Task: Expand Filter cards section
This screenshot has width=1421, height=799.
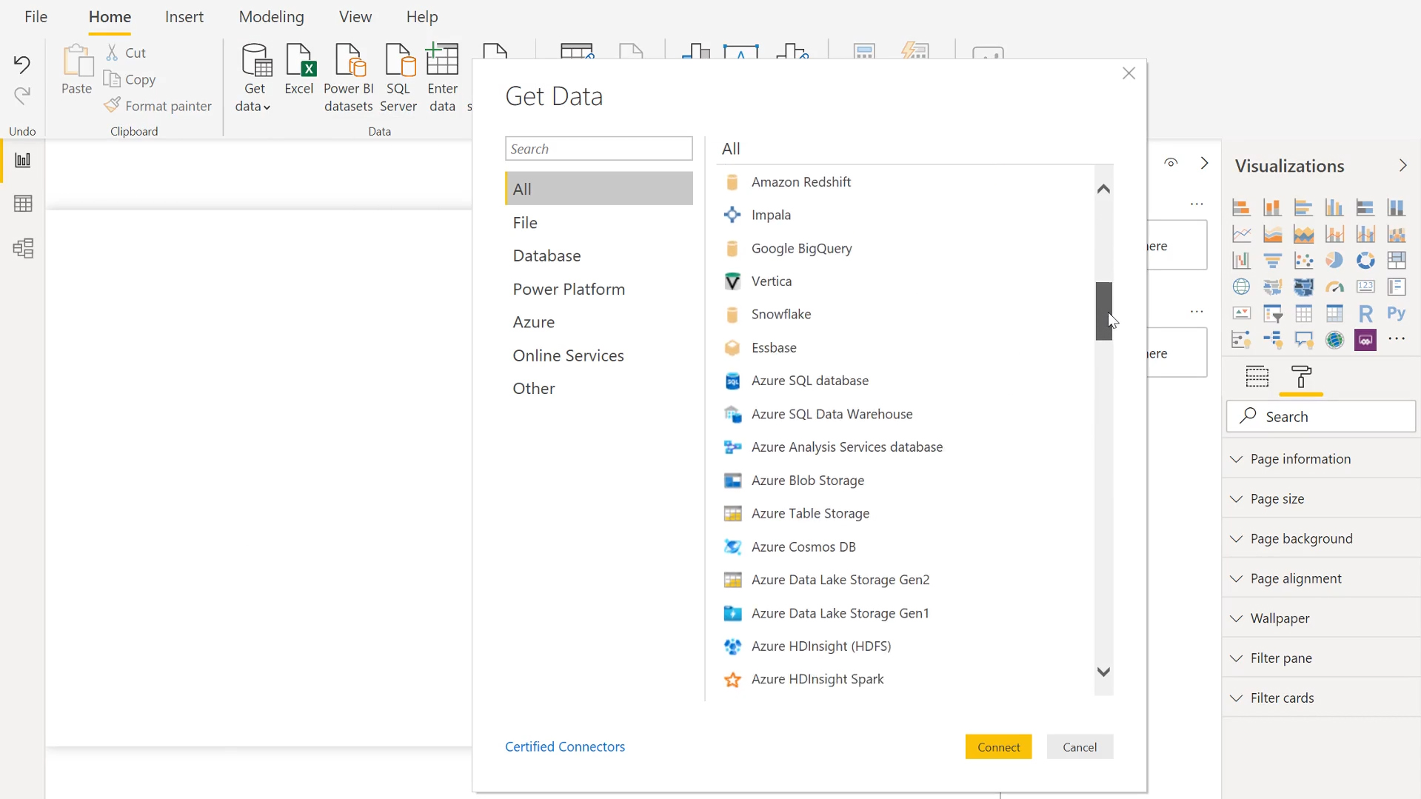Action: pyautogui.click(x=1321, y=698)
